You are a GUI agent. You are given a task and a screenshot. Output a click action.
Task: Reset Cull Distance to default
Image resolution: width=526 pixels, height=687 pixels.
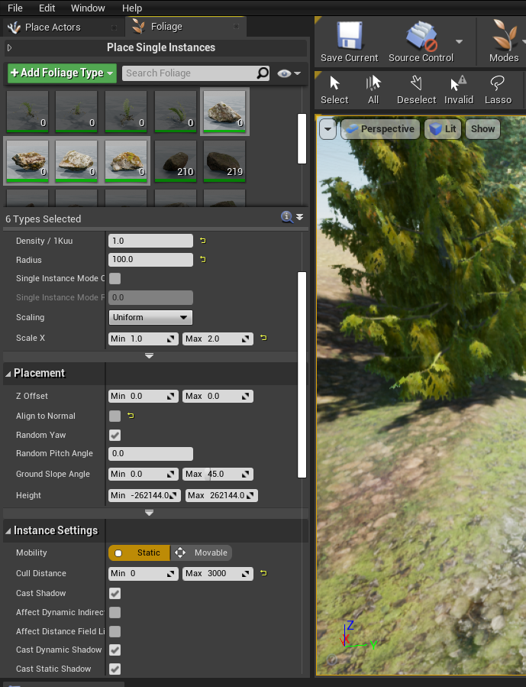pyautogui.click(x=263, y=573)
